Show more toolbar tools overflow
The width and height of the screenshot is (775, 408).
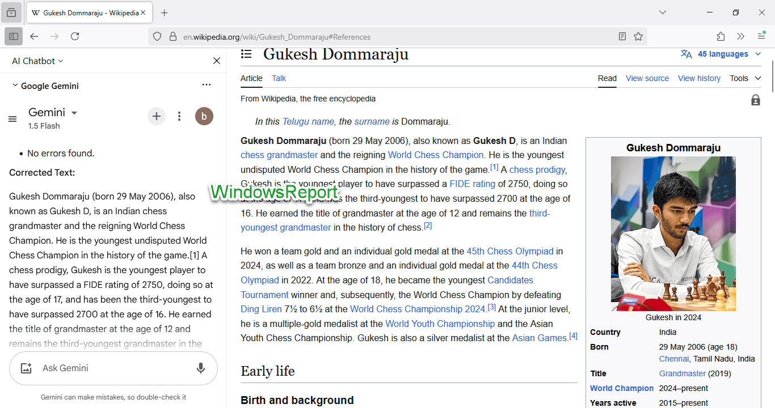click(x=740, y=36)
